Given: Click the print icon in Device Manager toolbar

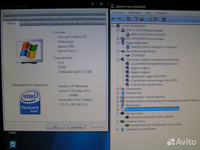Looking at the screenshot, I should pyautogui.click(x=142, y=19).
